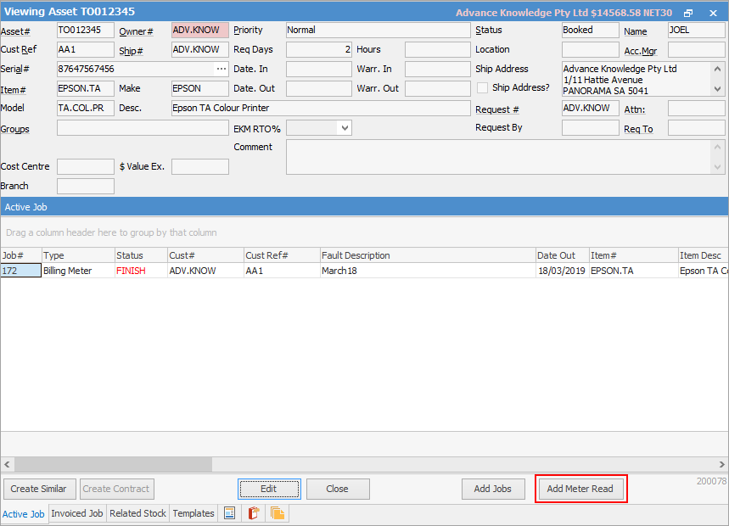Expand the EKM RTO% dropdown
This screenshot has height=526, width=729.
click(344, 128)
